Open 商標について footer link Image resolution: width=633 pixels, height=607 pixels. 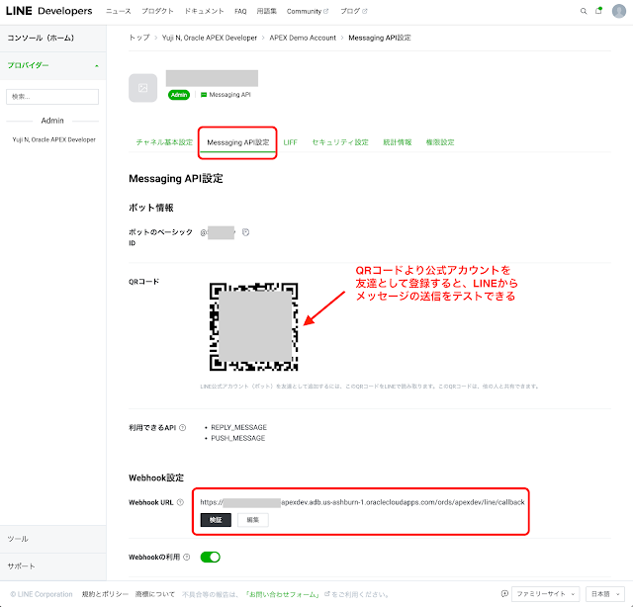[x=155, y=594]
